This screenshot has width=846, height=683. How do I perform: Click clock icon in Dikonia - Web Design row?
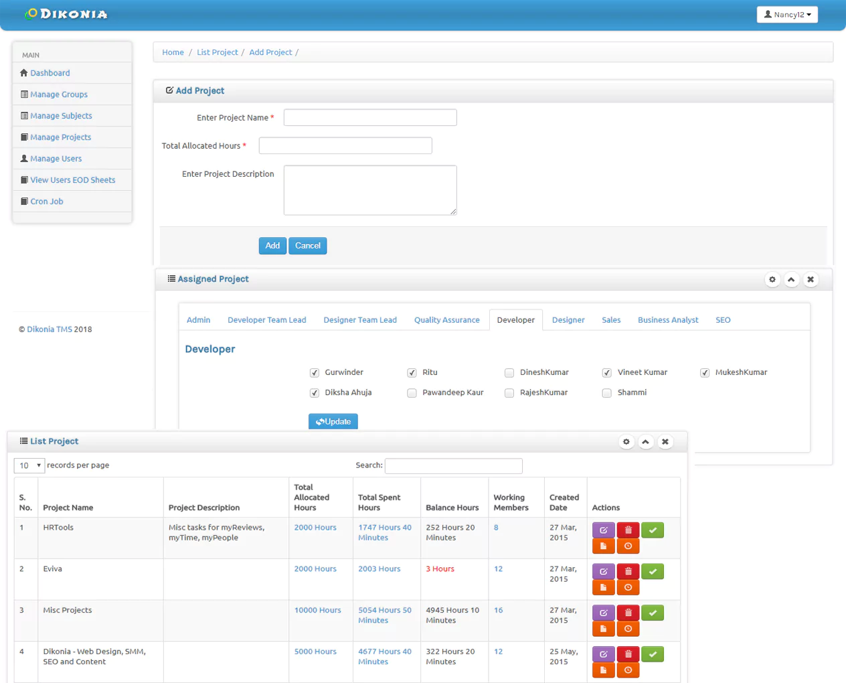628,670
